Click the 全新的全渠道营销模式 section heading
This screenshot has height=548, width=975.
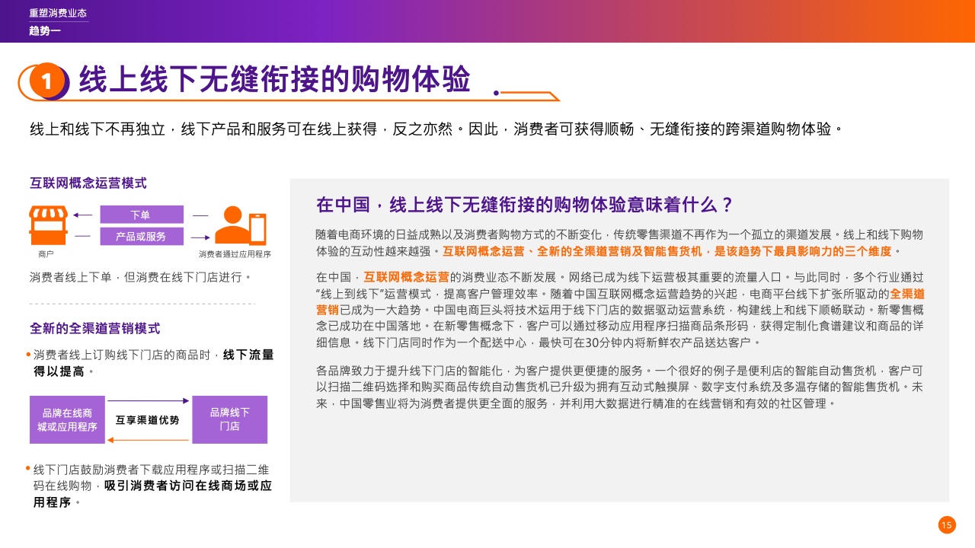[x=94, y=328]
